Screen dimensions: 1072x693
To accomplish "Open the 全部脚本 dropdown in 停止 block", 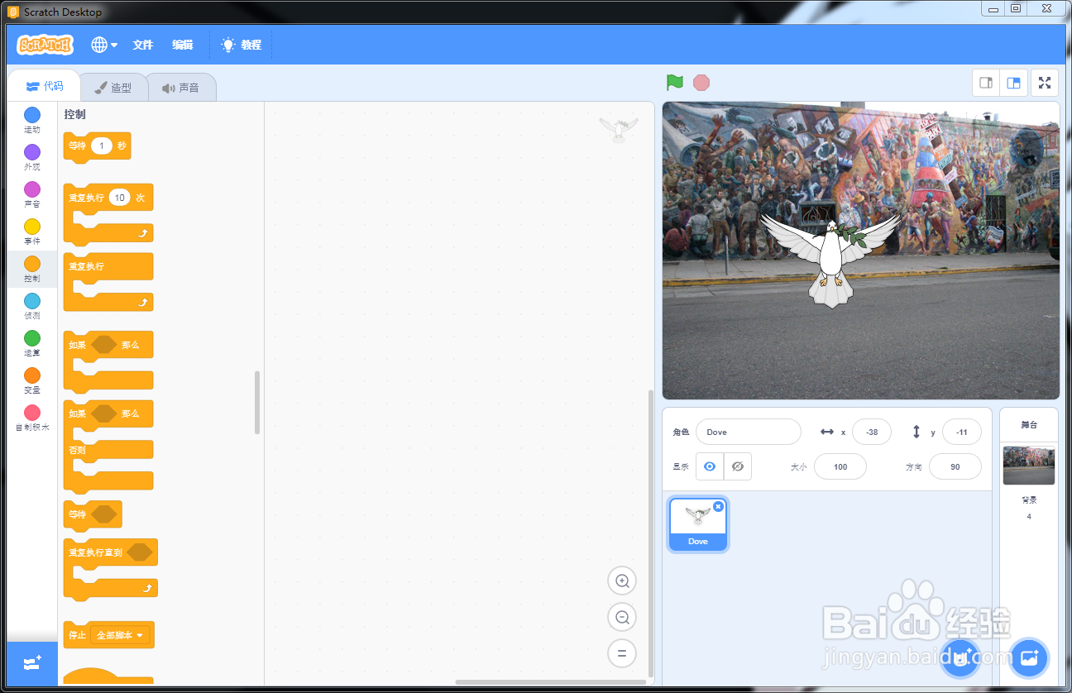I will click(x=121, y=635).
